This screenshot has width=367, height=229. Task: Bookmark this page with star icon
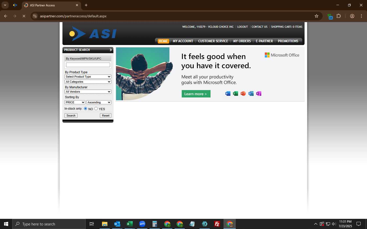pyautogui.click(x=317, y=16)
